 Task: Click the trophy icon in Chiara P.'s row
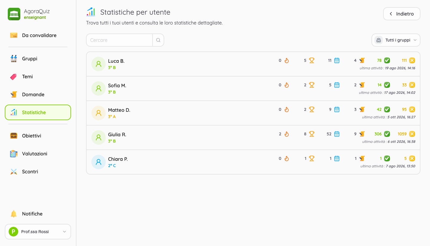312,158
